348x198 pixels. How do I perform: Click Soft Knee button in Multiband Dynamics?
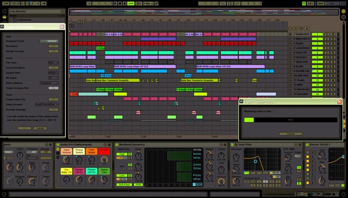click(x=124, y=185)
